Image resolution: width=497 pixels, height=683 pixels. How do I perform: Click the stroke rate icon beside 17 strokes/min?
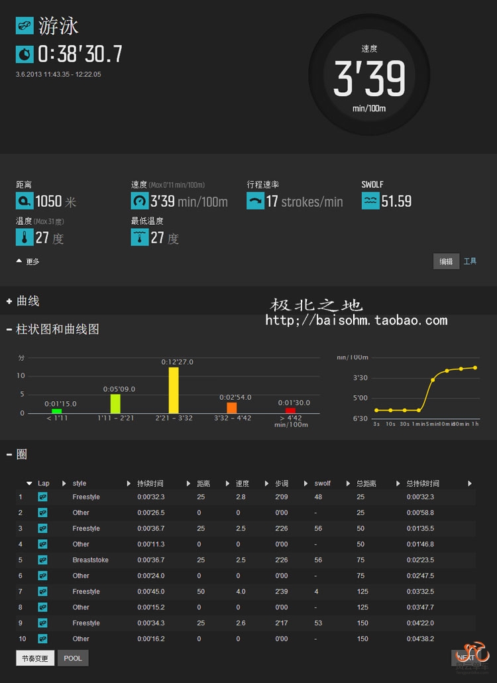[255, 201]
